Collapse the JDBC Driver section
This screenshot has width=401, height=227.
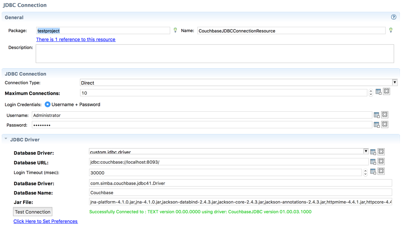pyautogui.click(x=6, y=139)
